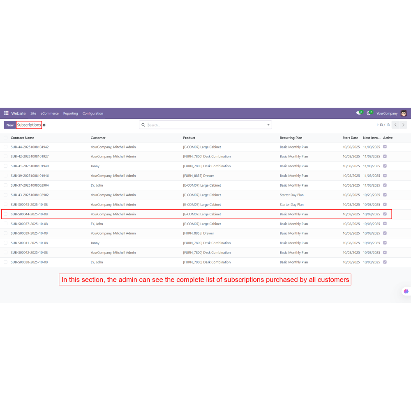Open the apps grid menu icon

(x=6, y=113)
